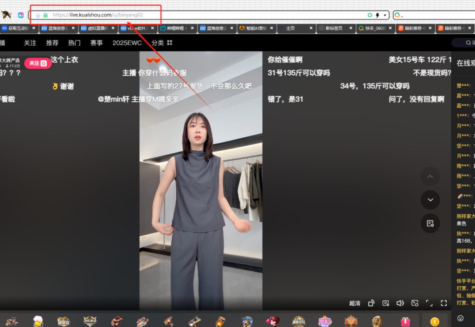
Task: Enter web page fullscreen with corner brackets
Action: [x=429, y=303]
